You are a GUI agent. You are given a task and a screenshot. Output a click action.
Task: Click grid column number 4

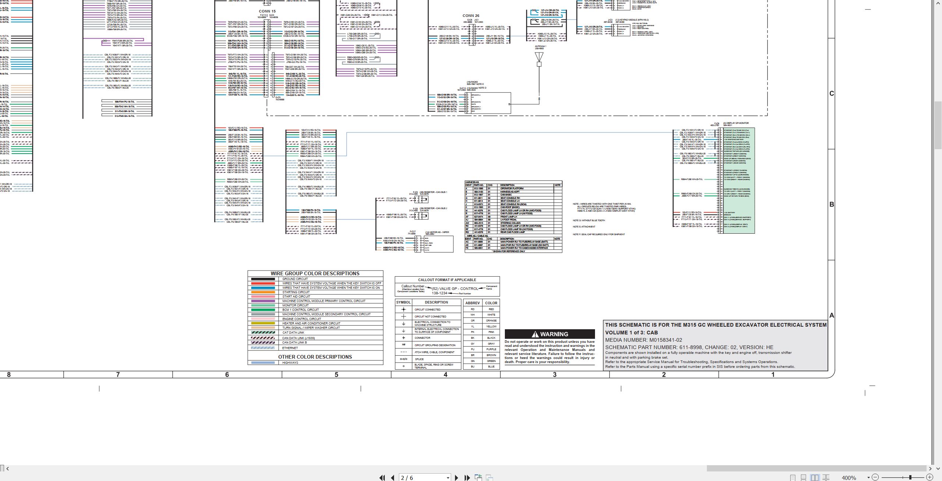point(446,375)
